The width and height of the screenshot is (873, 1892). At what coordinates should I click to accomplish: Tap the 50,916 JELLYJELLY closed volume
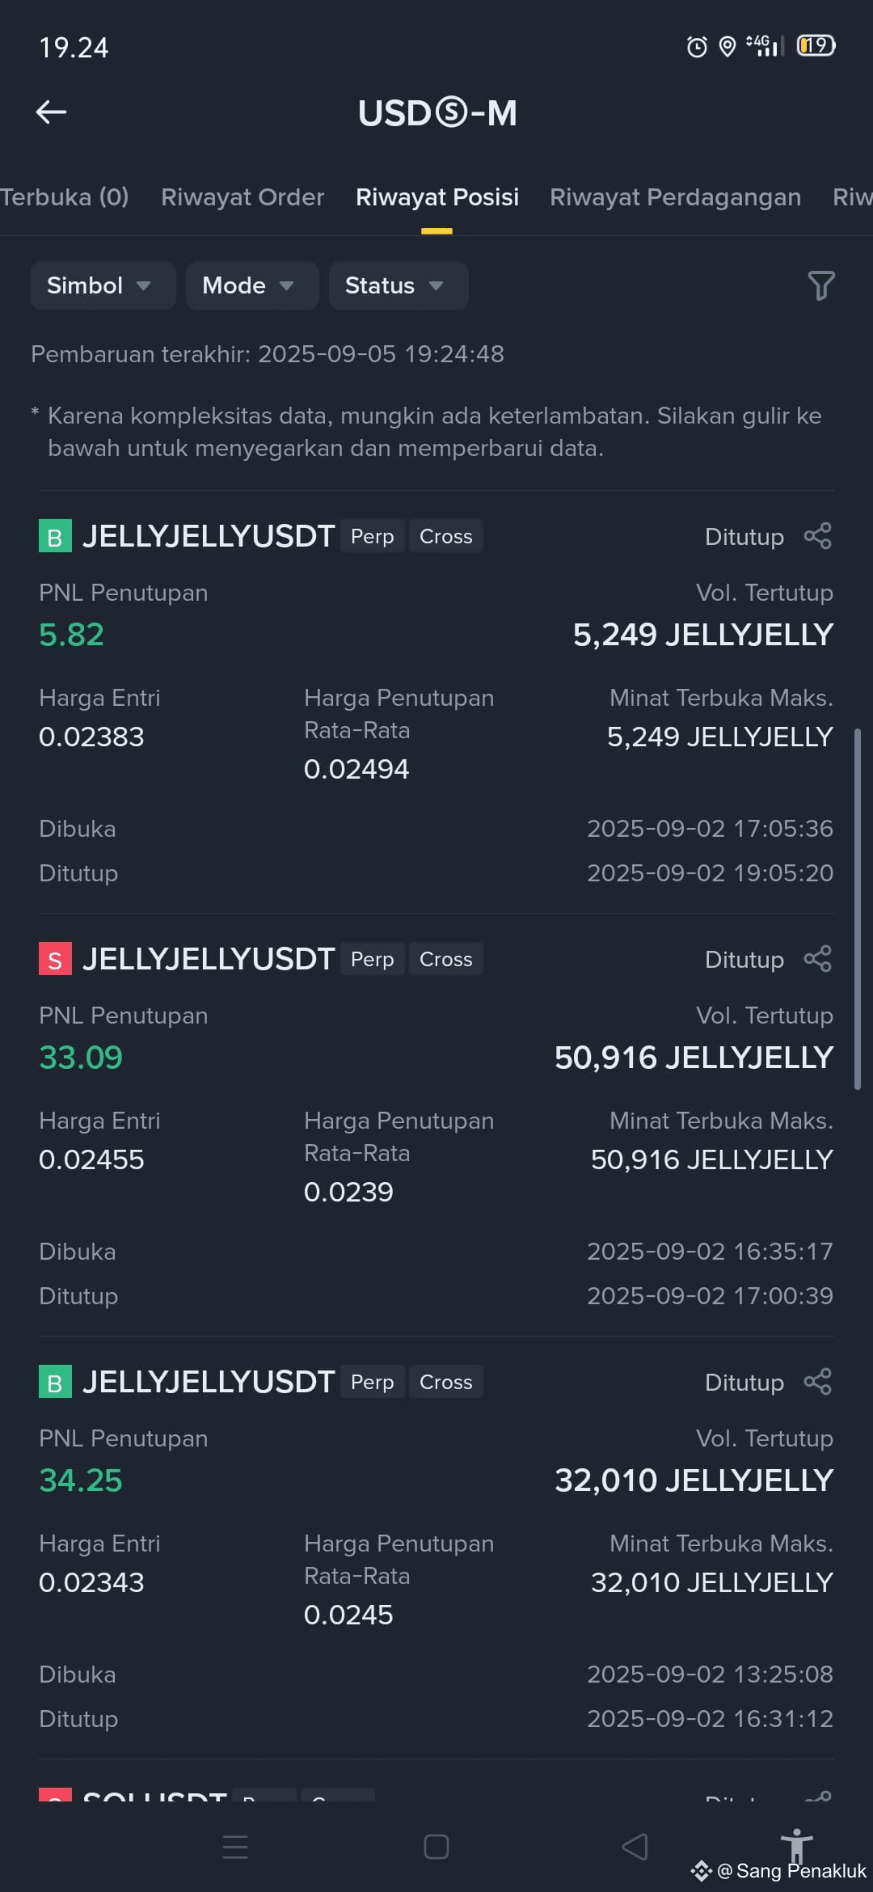(694, 1058)
